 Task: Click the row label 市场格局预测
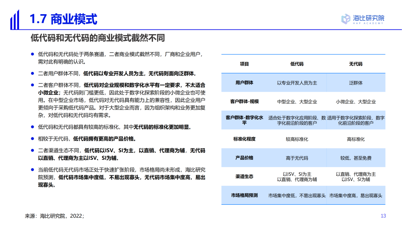(244, 195)
